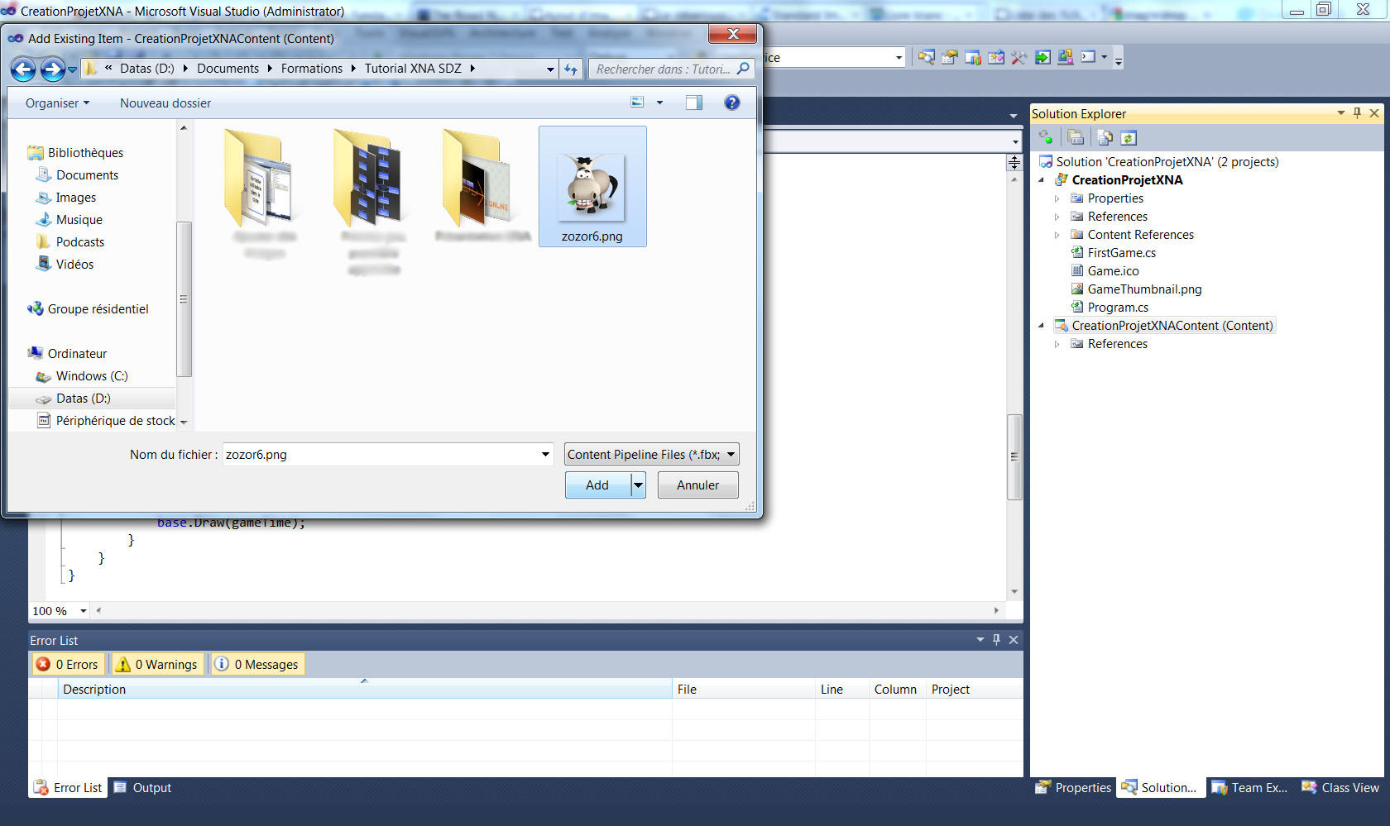
Task: Select the zozor6.png thumbnail
Action: click(592, 186)
